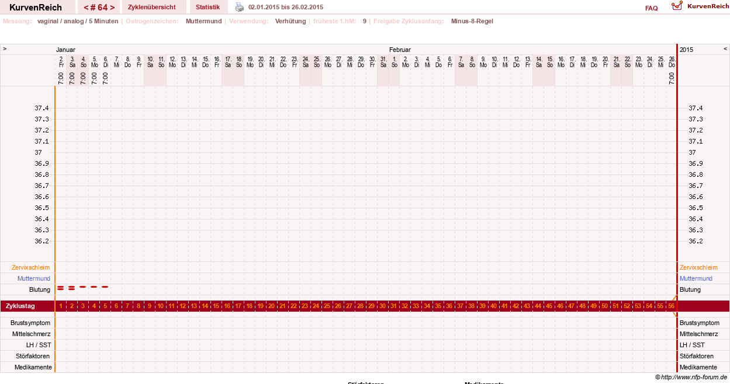Click the Verhütung value after Verwendung

(290, 21)
